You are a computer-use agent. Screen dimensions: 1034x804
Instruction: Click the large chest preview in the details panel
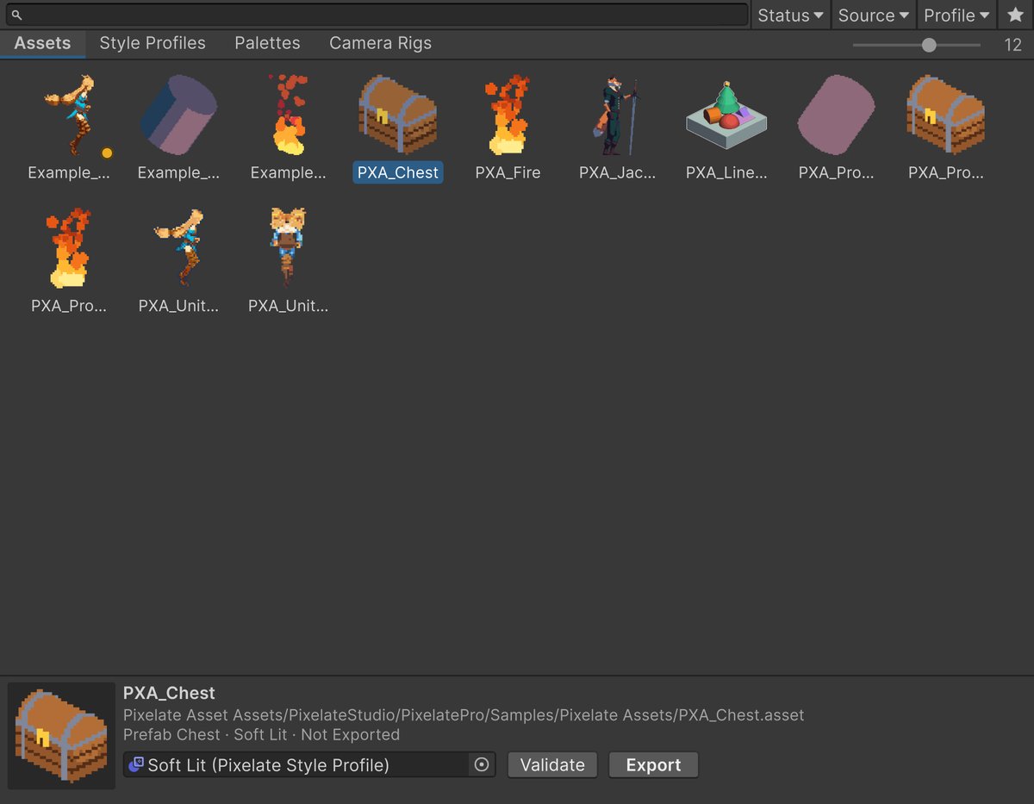pyautogui.click(x=61, y=735)
